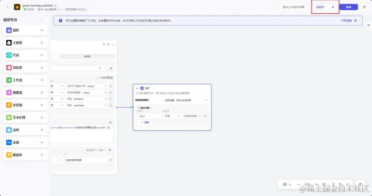372x196 pixels.
Task: Run the LLM node with play icon
Action: click(109, 45)
